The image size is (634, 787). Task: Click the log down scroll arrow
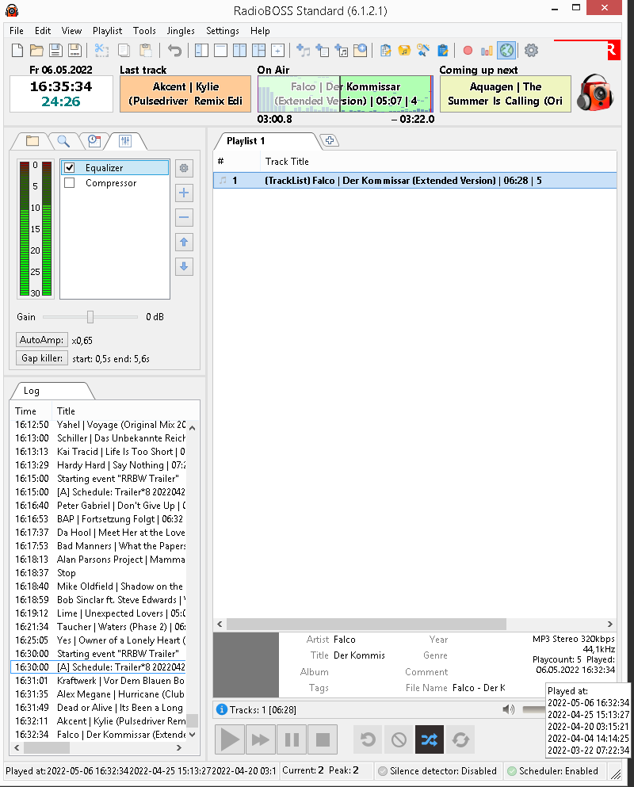(x=193, y=735)
